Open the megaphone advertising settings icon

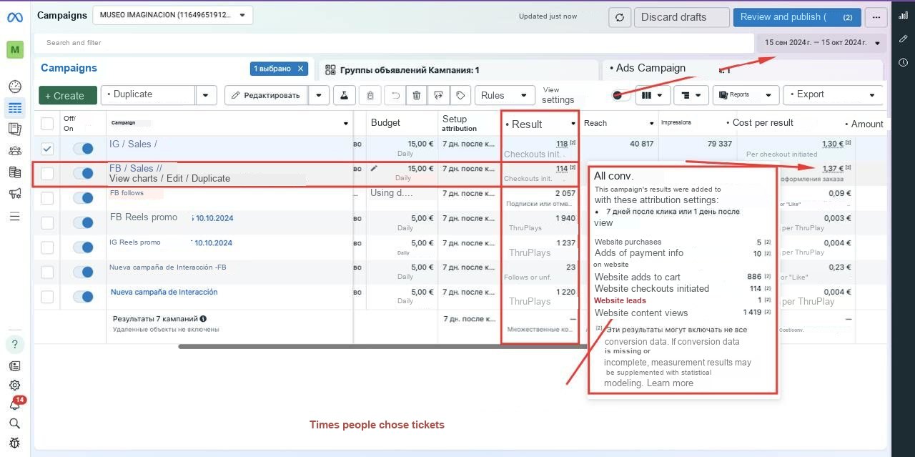point(15,194)
